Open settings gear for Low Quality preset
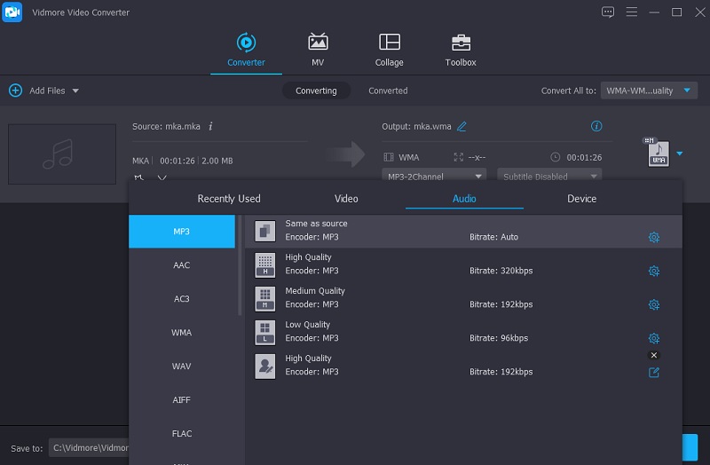The image size is (710, 465). [x=653, y=338]
